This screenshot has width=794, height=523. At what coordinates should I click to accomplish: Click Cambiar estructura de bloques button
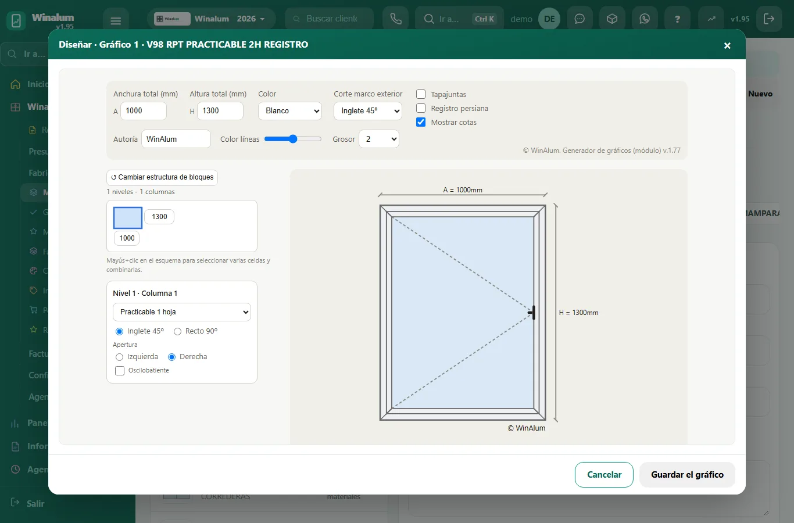(x=162, y=177)
